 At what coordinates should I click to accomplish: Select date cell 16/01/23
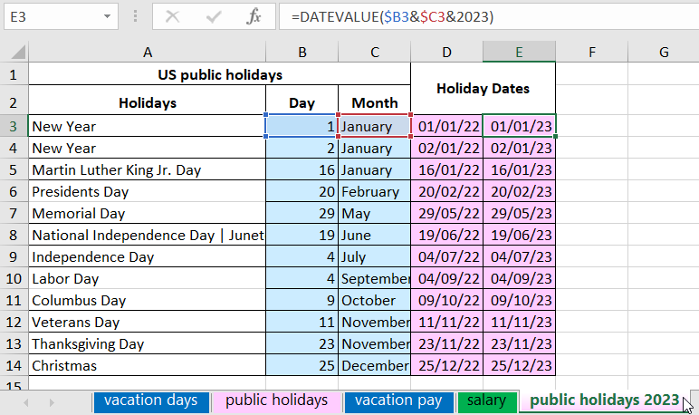click(520, 170)
